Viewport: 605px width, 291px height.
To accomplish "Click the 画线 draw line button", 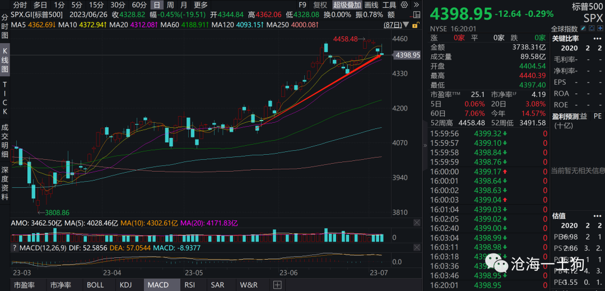I will [x=371, y=5].
